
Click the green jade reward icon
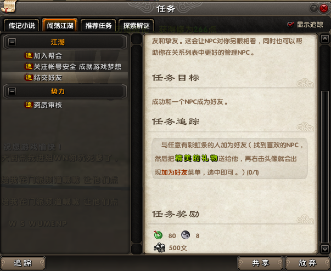(x=158, y=235)
